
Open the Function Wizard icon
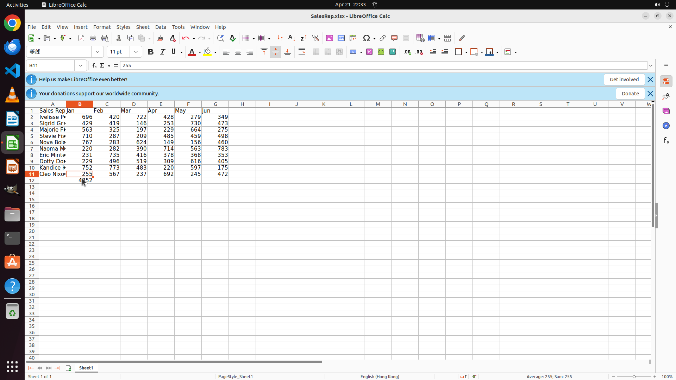click(x=94, y=65)
